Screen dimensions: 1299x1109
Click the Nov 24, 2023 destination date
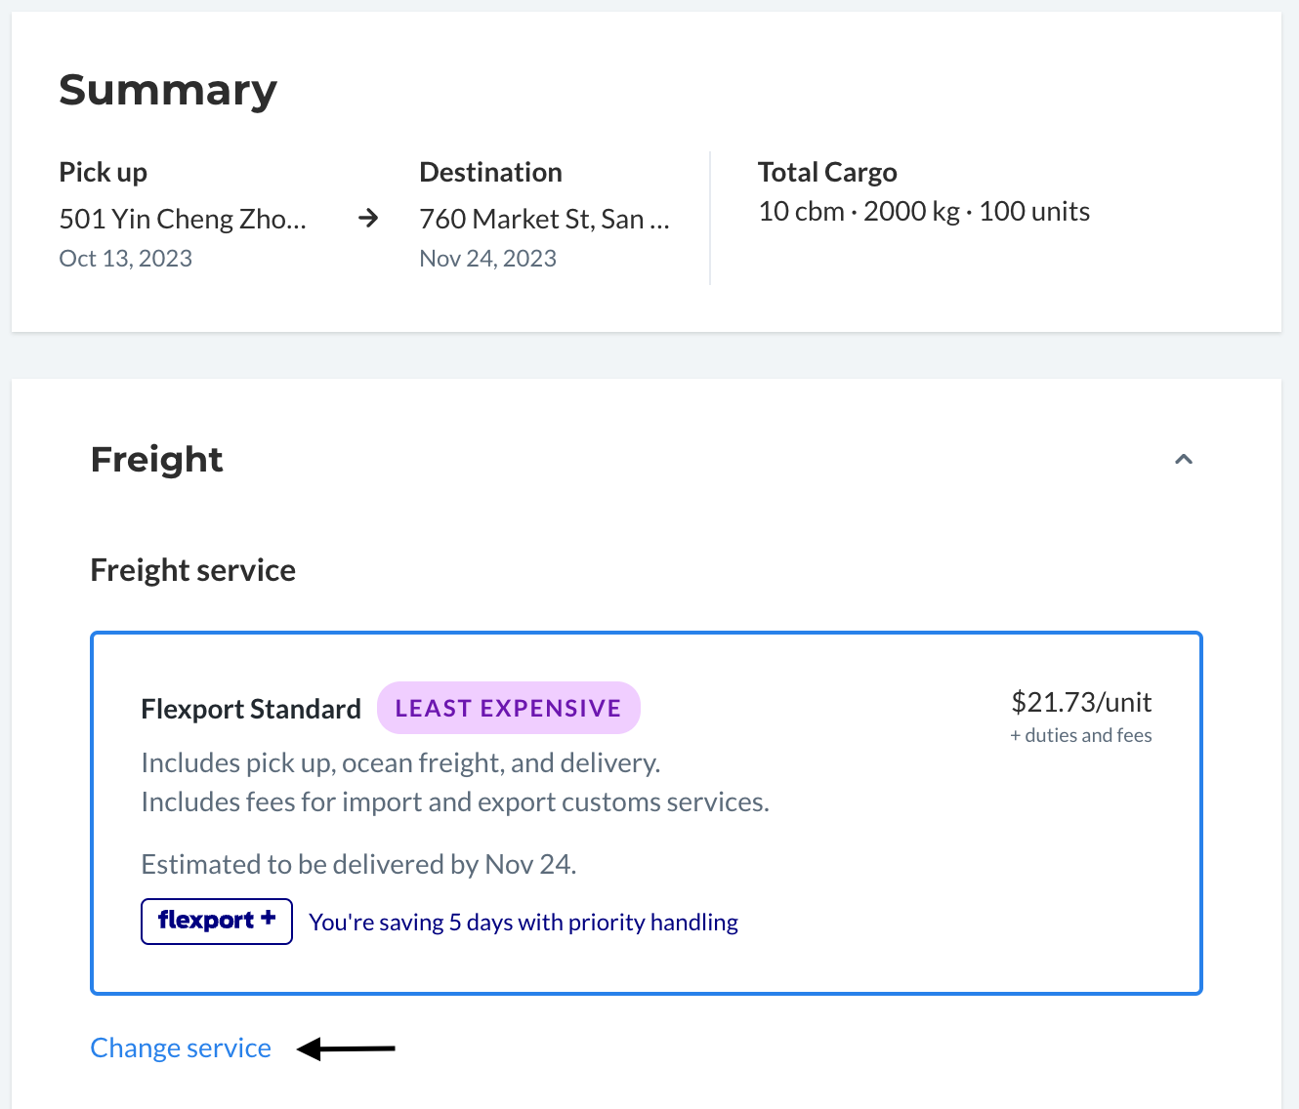point(487,259)
